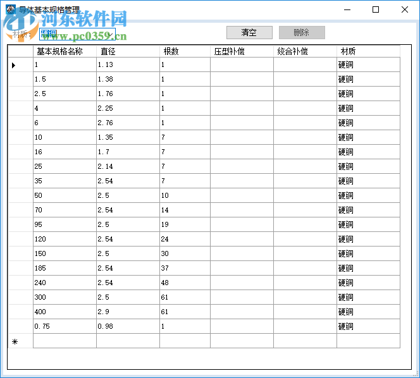420x378 pixels.
Task: Click the 清空 button
Action: pos(249,32)
